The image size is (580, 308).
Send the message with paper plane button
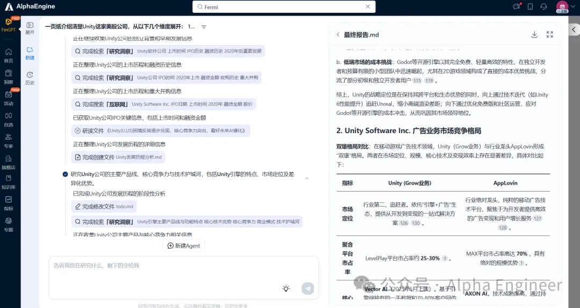pyautogui.click(x=308, y=288)
